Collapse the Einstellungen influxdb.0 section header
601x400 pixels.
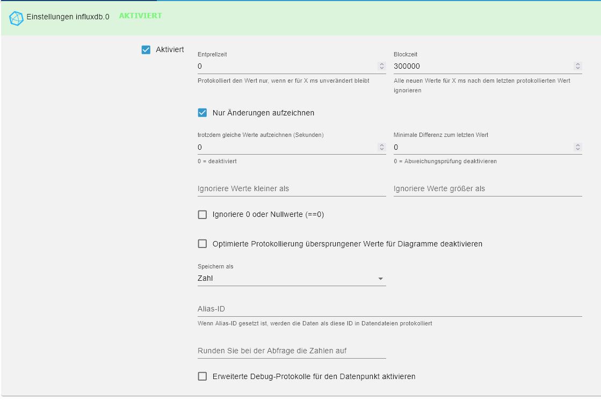pyautogui.click(x=301, y=18)
